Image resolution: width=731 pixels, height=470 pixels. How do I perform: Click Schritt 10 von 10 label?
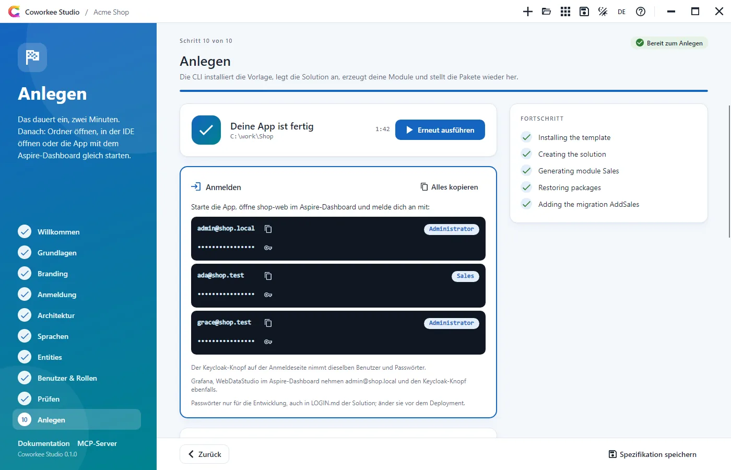pyautogui.click(x=206, y=41)
